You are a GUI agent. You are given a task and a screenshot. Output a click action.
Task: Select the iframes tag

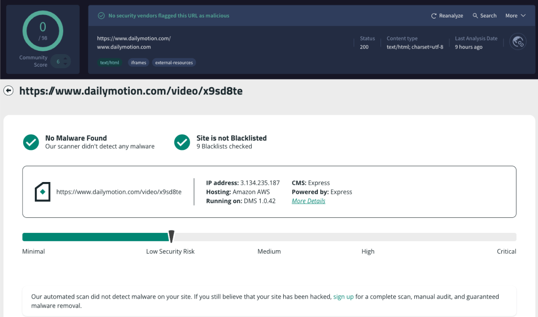pyautogui.click(x=138, y=62)
